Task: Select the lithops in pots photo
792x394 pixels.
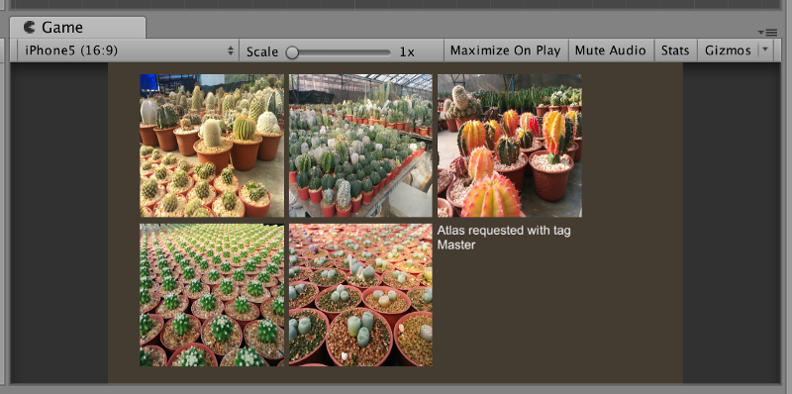Action: pos(360,295)
